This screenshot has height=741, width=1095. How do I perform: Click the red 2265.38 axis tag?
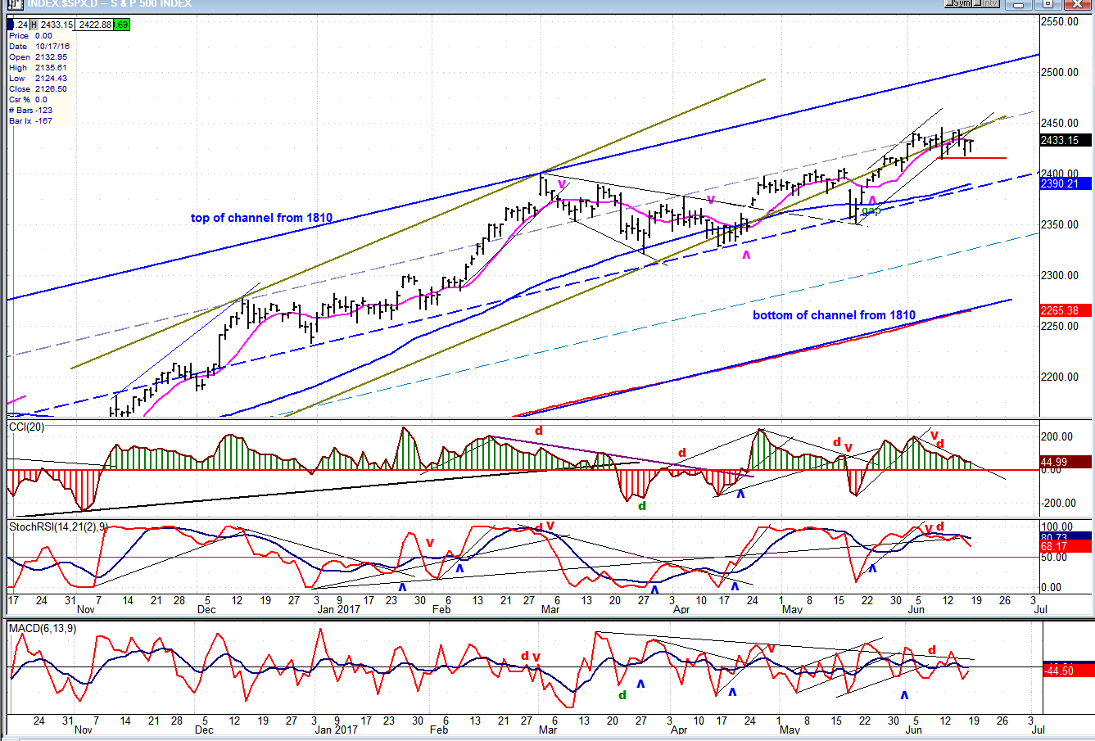1066,310
